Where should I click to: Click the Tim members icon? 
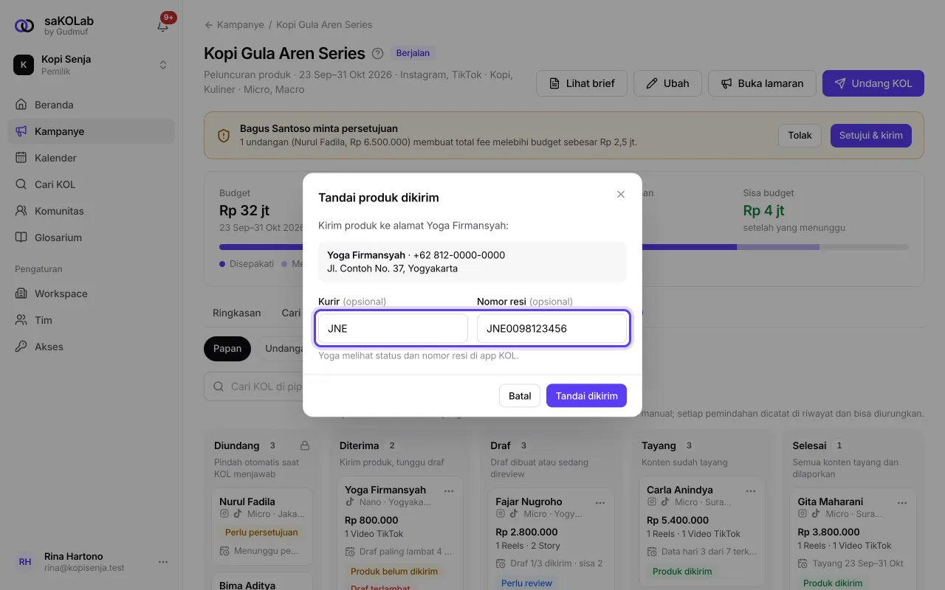click(x=21, y=320)
